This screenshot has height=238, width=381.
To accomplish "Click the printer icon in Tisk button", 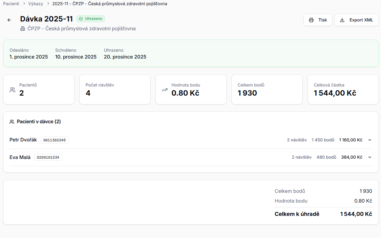I will (x=311, y=20).
